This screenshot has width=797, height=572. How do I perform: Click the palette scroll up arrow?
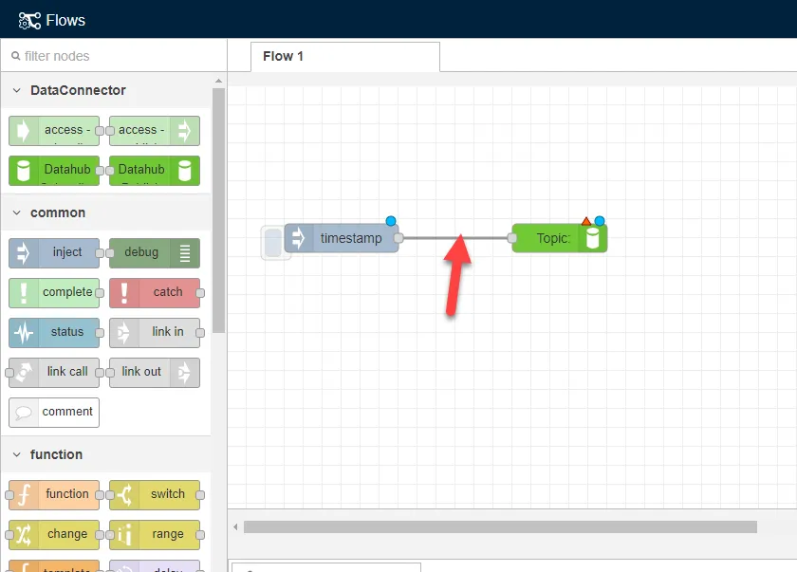click(x=218, y=81)
